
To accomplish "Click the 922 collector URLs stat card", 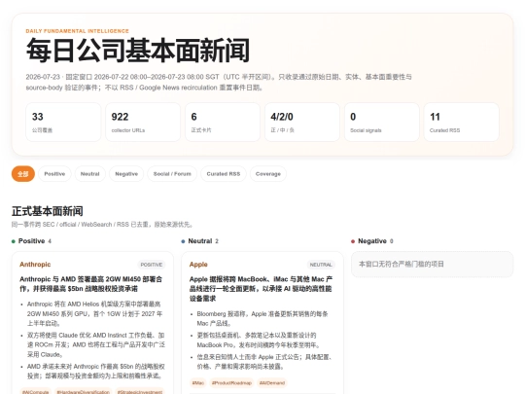I will point(143,122).
